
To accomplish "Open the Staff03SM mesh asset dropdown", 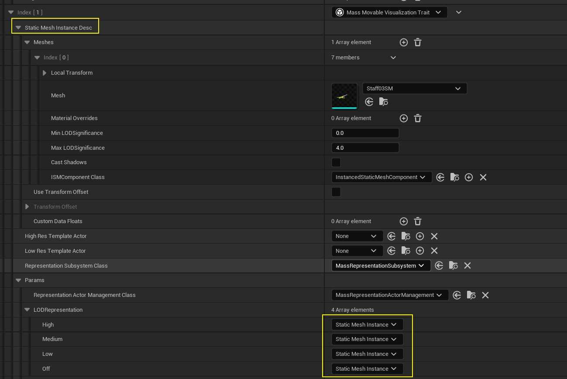I will [x=414, y=89].
